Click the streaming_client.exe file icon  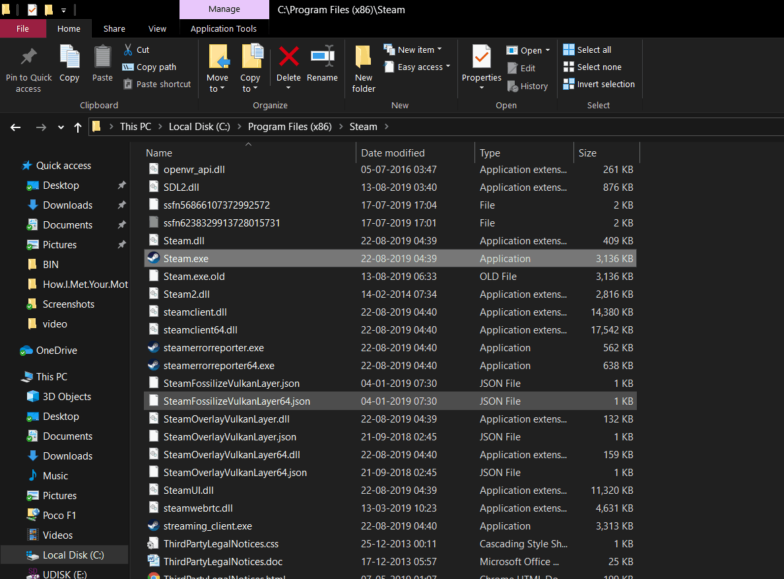(154, 526)
